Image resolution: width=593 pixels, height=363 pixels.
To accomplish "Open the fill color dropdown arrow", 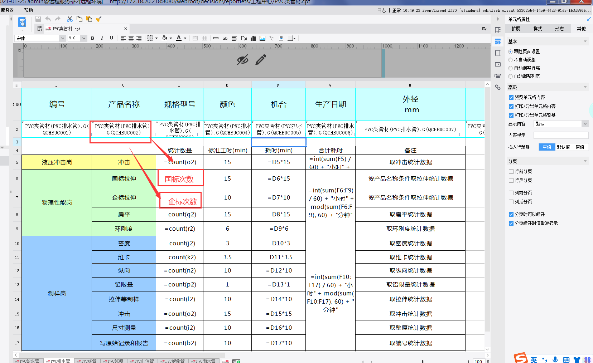I will pyautogui.click(x=171, y=38).
